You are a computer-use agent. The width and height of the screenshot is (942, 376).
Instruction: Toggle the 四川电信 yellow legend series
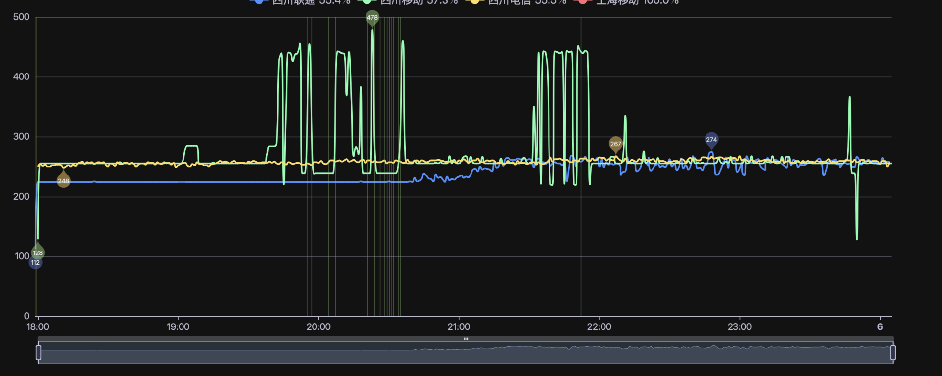(x=516, y=2)
